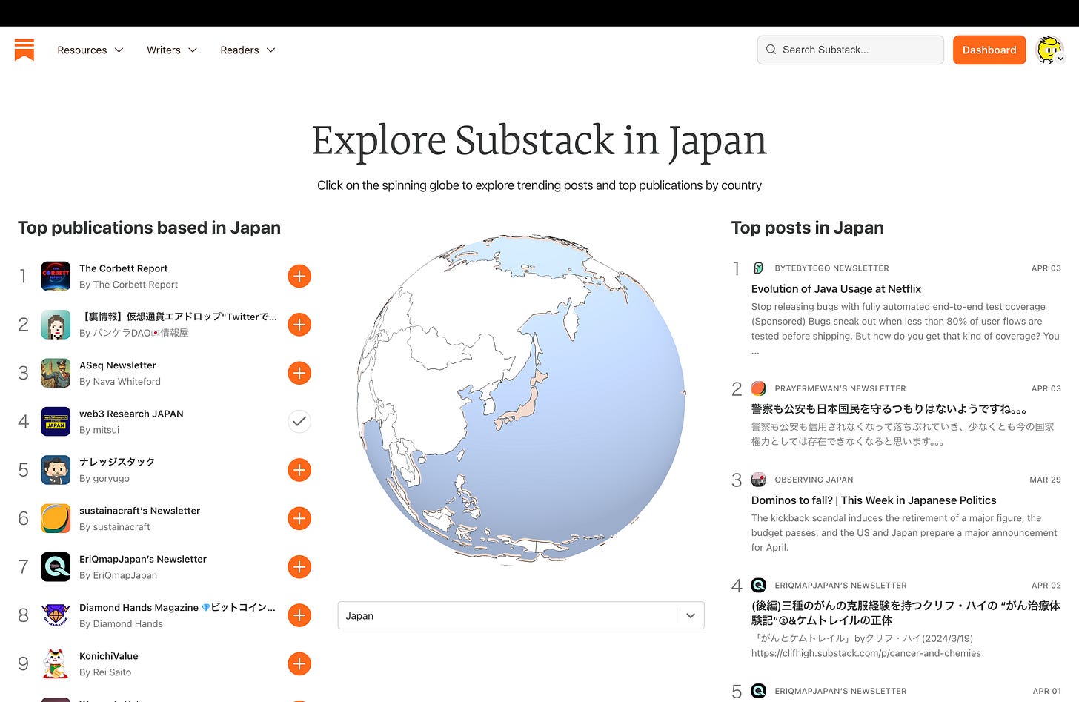The height and width of the screenshot is (702, 1079).
Task: Click author text By Rei Saito
Action: [105, 672]
